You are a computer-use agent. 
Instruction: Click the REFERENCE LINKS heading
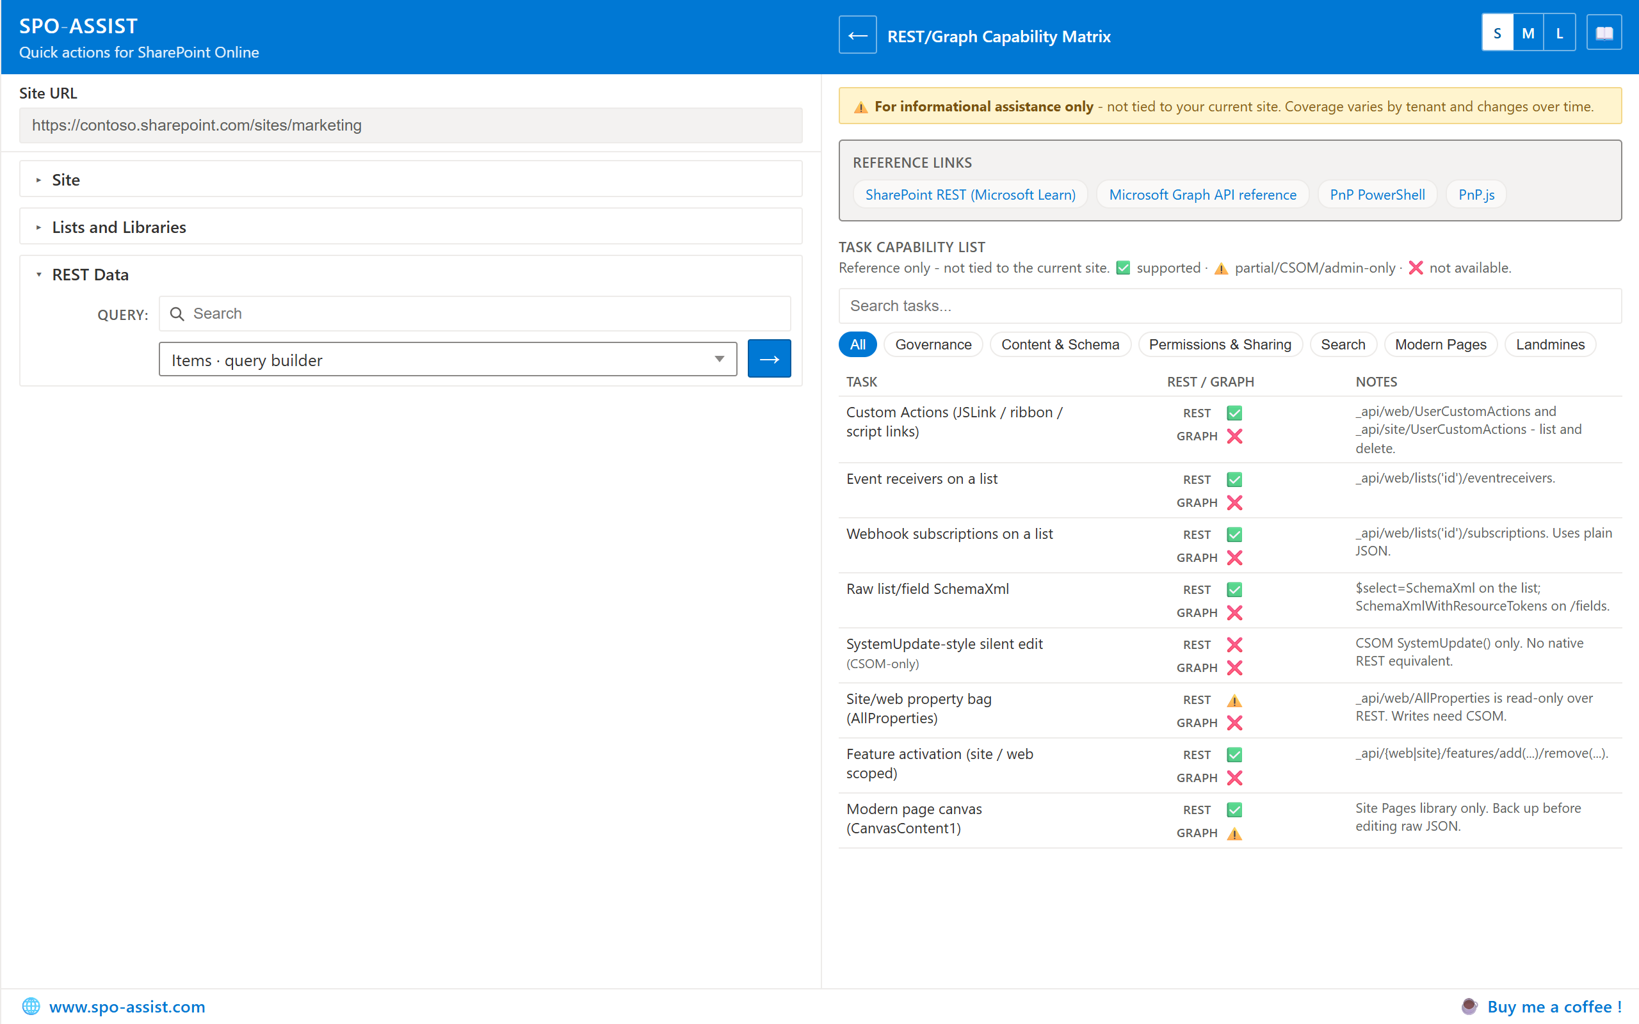[912, 163]
